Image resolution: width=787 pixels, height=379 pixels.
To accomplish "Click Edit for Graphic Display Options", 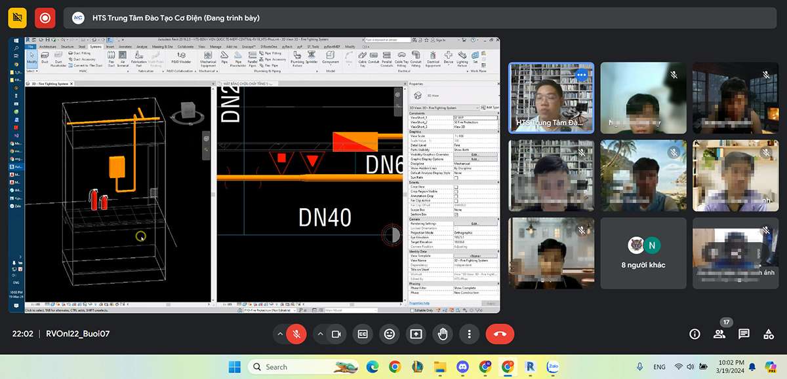I will click(x=475, y=159).
